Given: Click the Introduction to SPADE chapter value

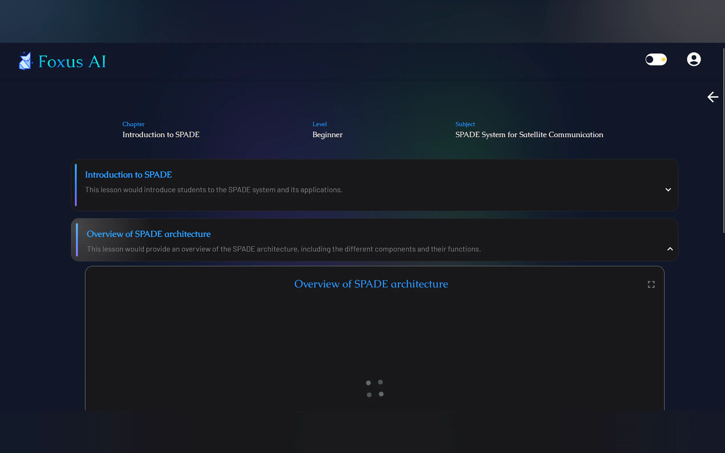Looking at the screenshot, I should click(161, 135).
